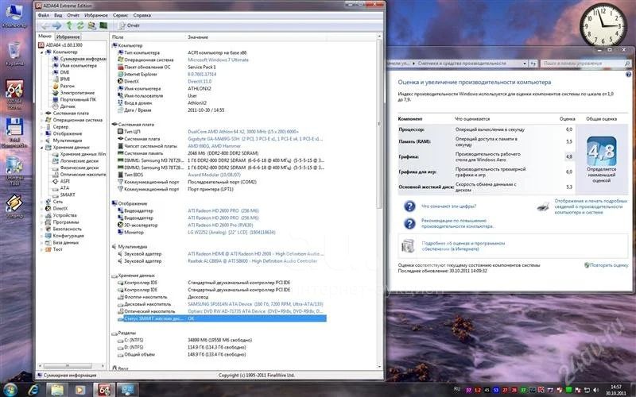
Task: Expand the Системная плата tree node
Action: (x=41, y=114)
